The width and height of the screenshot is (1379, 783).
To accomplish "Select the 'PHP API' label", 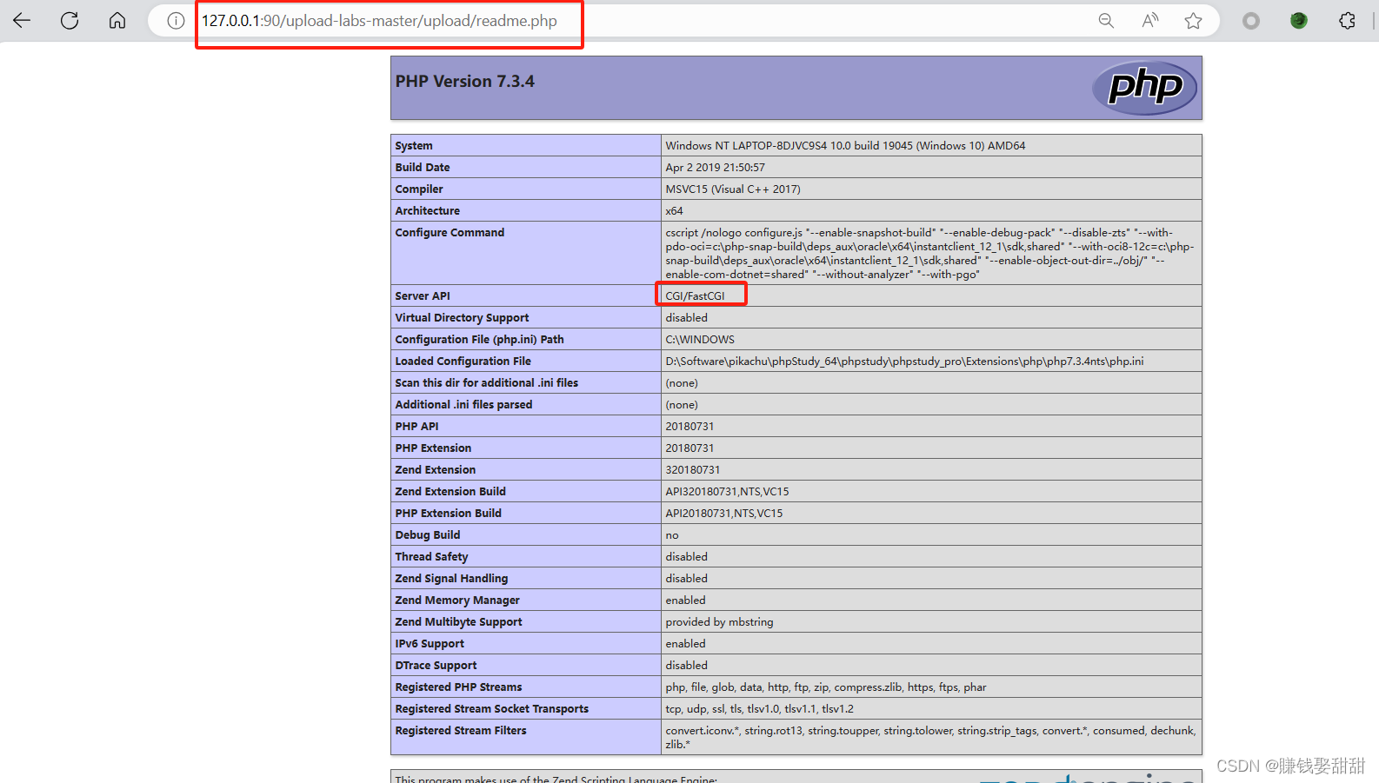I will click(x=416, y=427).
